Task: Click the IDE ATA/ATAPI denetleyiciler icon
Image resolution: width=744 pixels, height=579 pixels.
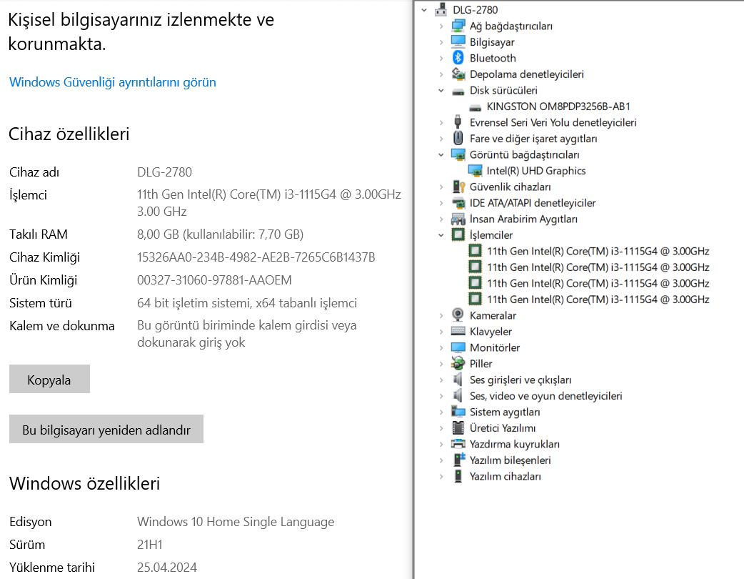Action: point(458,203)
